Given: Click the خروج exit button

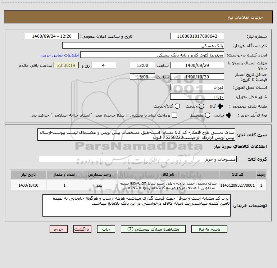Looking at the screenshot, I should [59, 229].
